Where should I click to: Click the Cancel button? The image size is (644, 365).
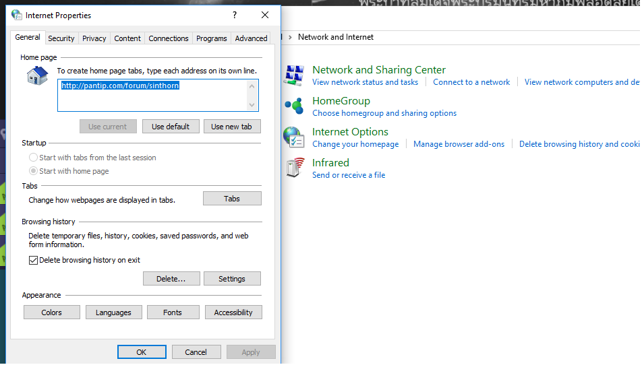[x=196, y=352]
